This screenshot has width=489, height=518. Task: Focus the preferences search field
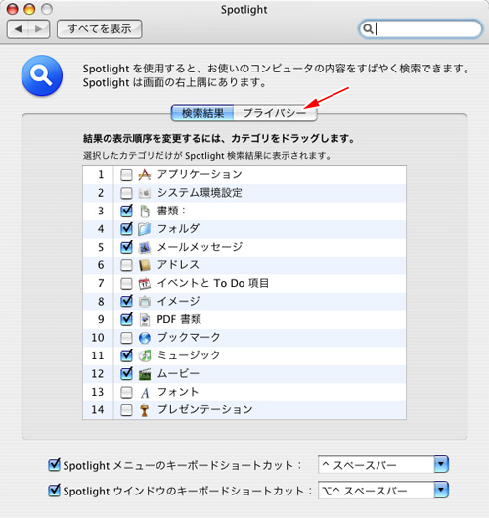point(420,29)
